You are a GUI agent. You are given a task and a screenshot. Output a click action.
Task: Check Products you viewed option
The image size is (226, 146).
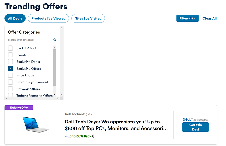[10, 82]
